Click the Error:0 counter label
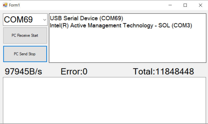 tap(74, 71)
